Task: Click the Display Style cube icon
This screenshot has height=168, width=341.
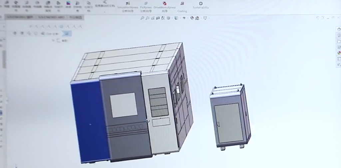Action: point(176,18)
